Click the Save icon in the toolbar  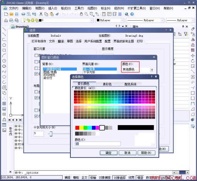point(17,14)
